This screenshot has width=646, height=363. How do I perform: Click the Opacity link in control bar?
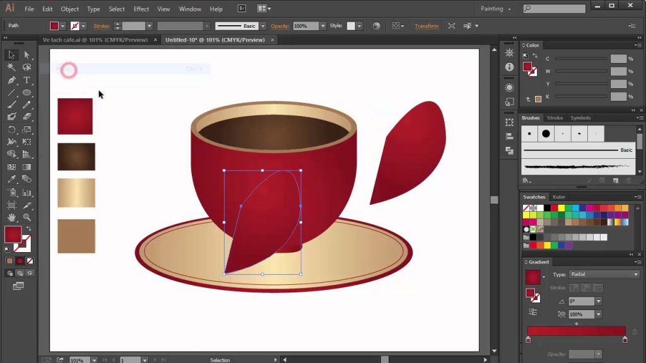[279, 26]
